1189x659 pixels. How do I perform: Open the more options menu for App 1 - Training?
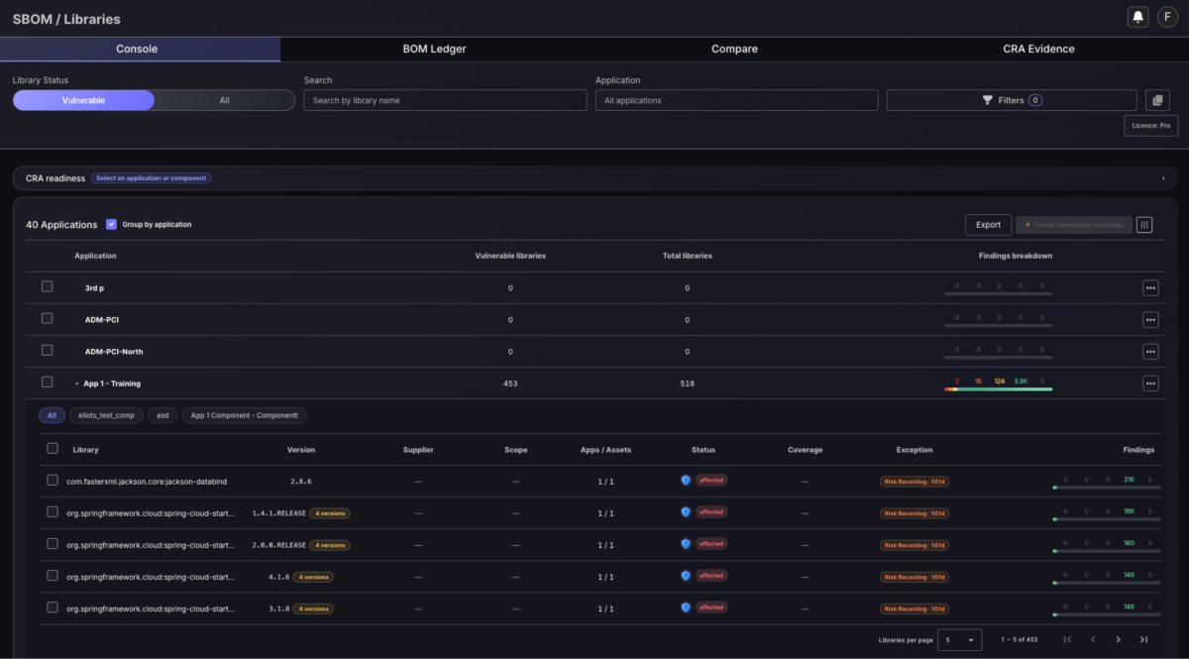pyautogui.click(x=1150, y=383)
